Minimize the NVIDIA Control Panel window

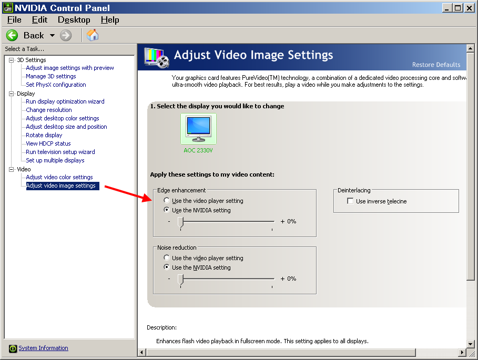(447, 8)
